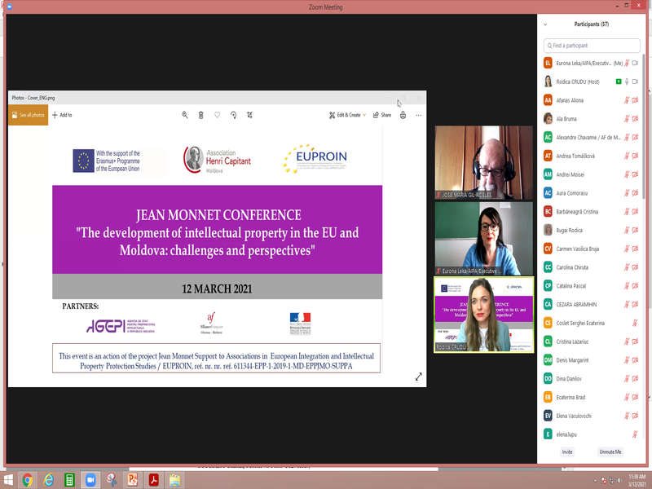Click the Zoom icon in the taskbar
Screen dimensions: 652x489
90,479
